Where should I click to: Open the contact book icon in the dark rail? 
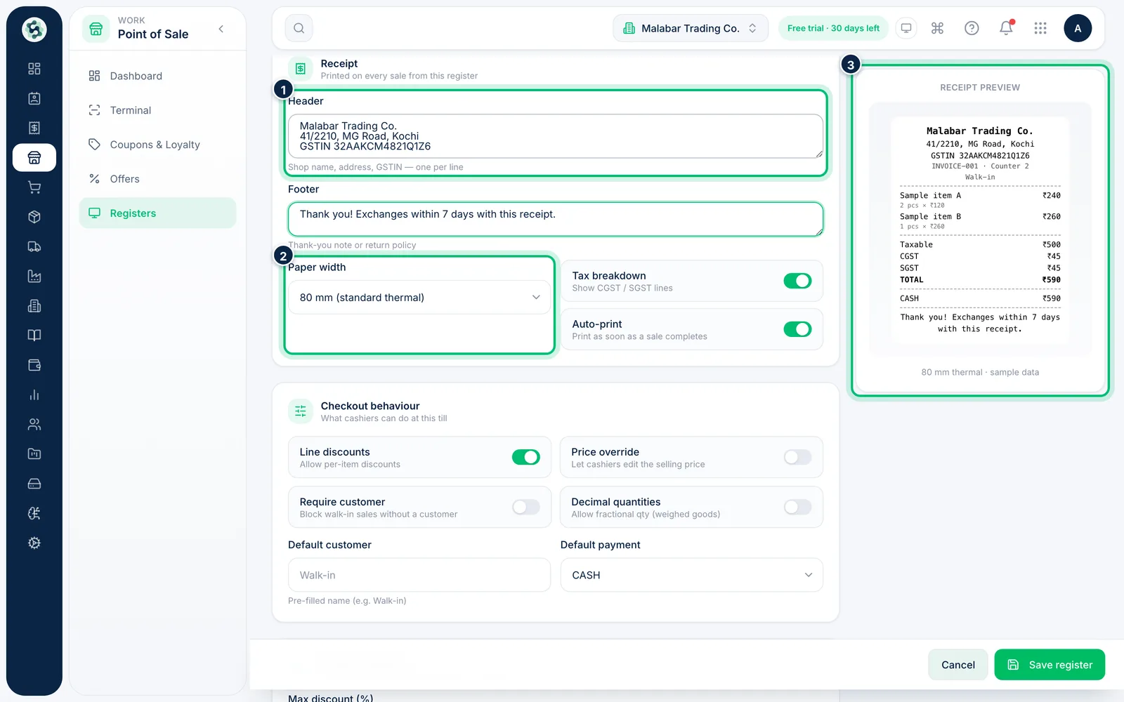pyautogui.click(x=34, y=98)
